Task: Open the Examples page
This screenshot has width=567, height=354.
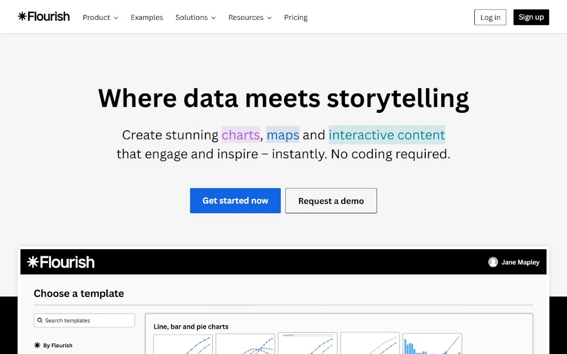Action: (146, 17)
